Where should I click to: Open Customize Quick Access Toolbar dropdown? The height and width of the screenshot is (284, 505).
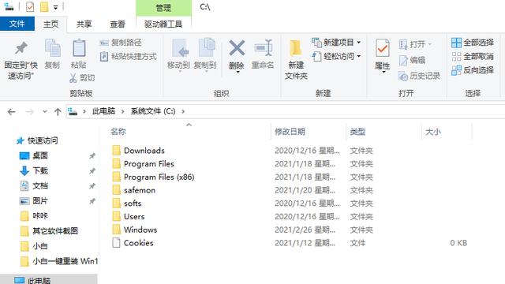[55, 7]
